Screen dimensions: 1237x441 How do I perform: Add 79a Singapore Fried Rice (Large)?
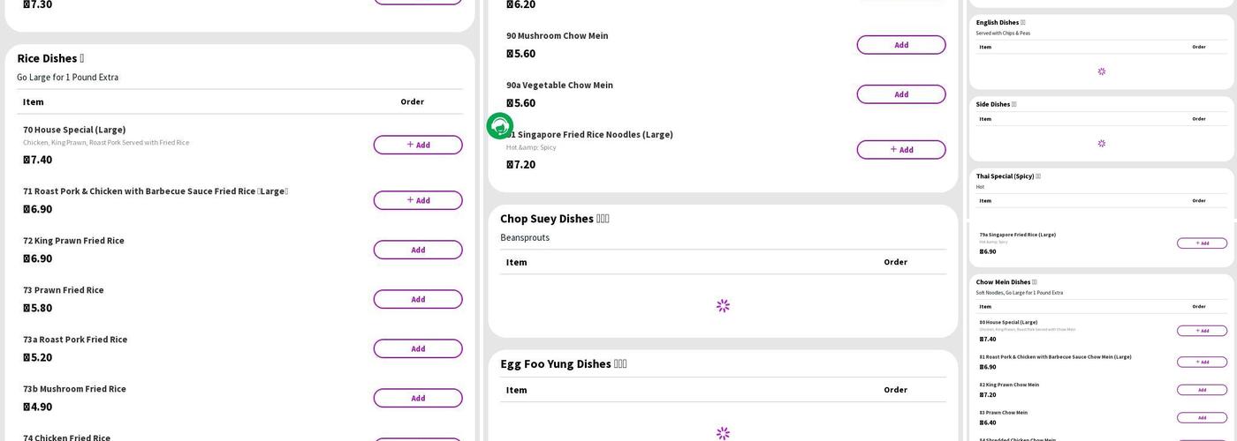(1202, 243)
